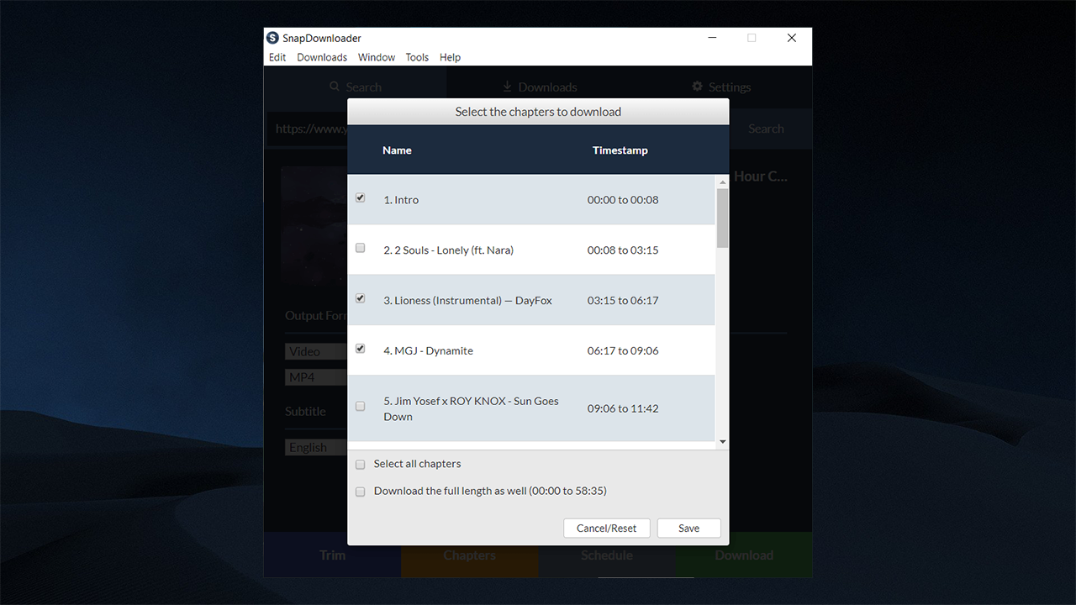
Task: Open the Downloads menu in menu bar
Action: point(322,57)
